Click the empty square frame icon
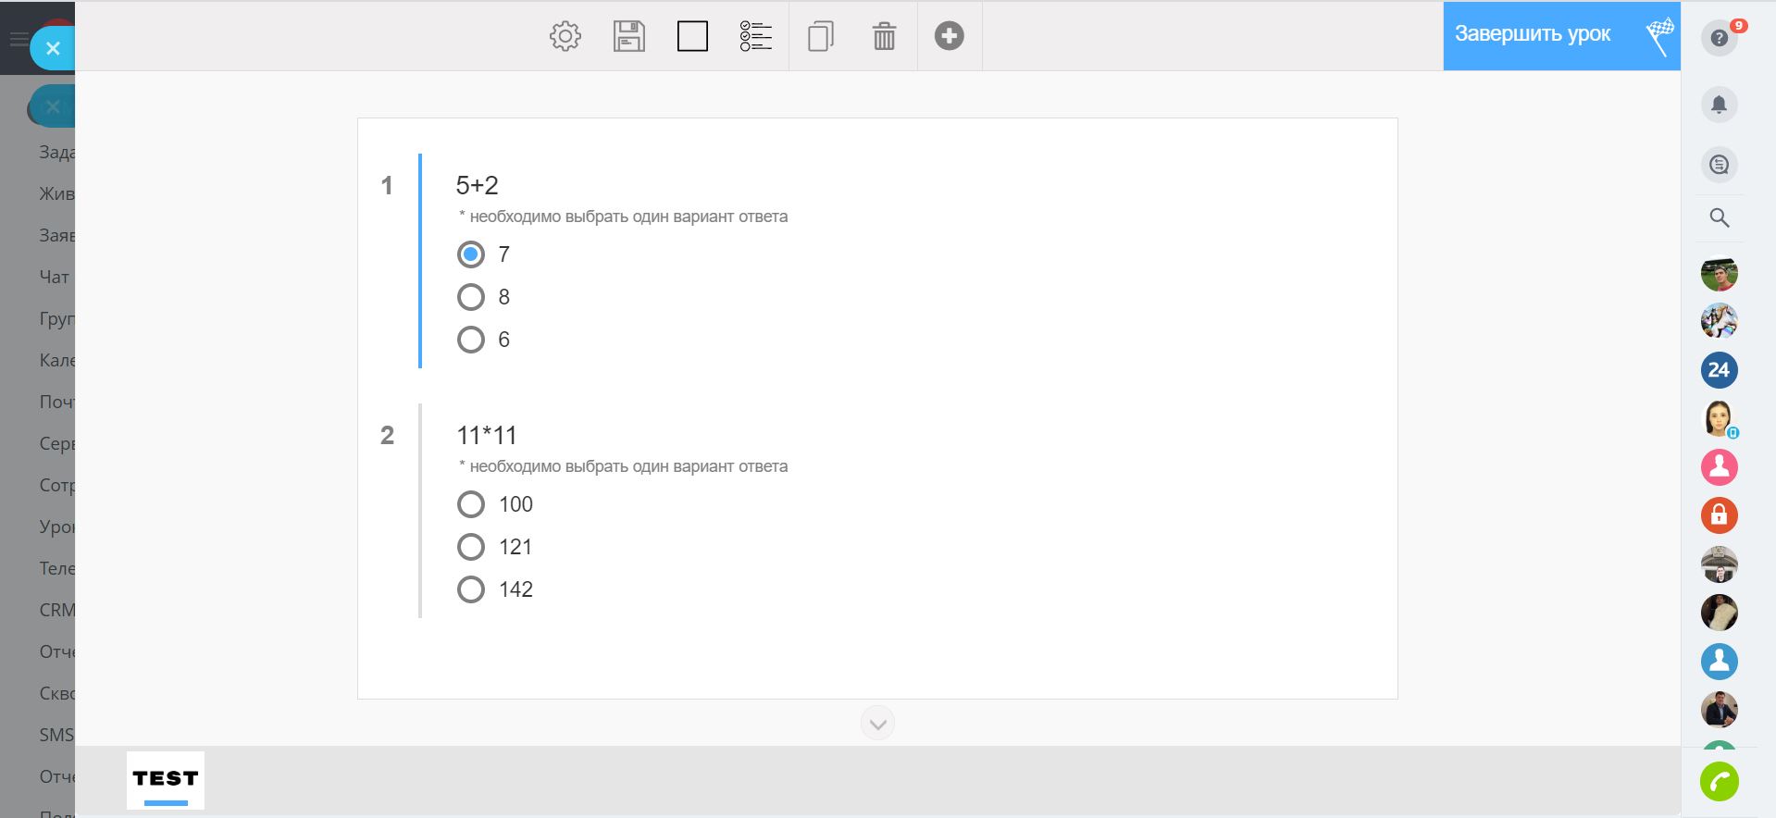 (x=692, y=36)
